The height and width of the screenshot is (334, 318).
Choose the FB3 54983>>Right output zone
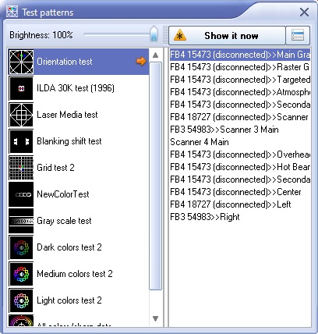click(205, 217)
